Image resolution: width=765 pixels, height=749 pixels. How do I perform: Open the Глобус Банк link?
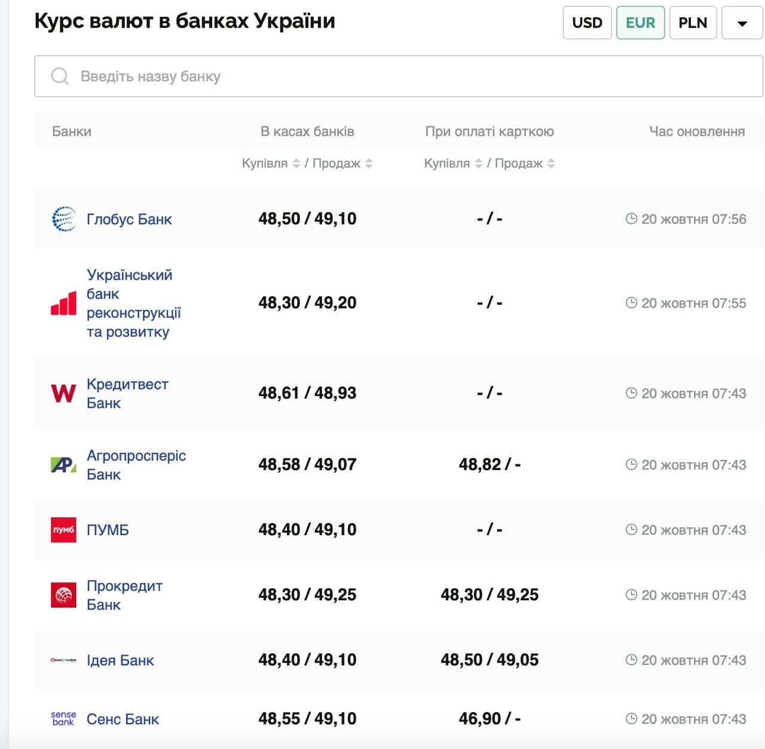click(129, 219)
